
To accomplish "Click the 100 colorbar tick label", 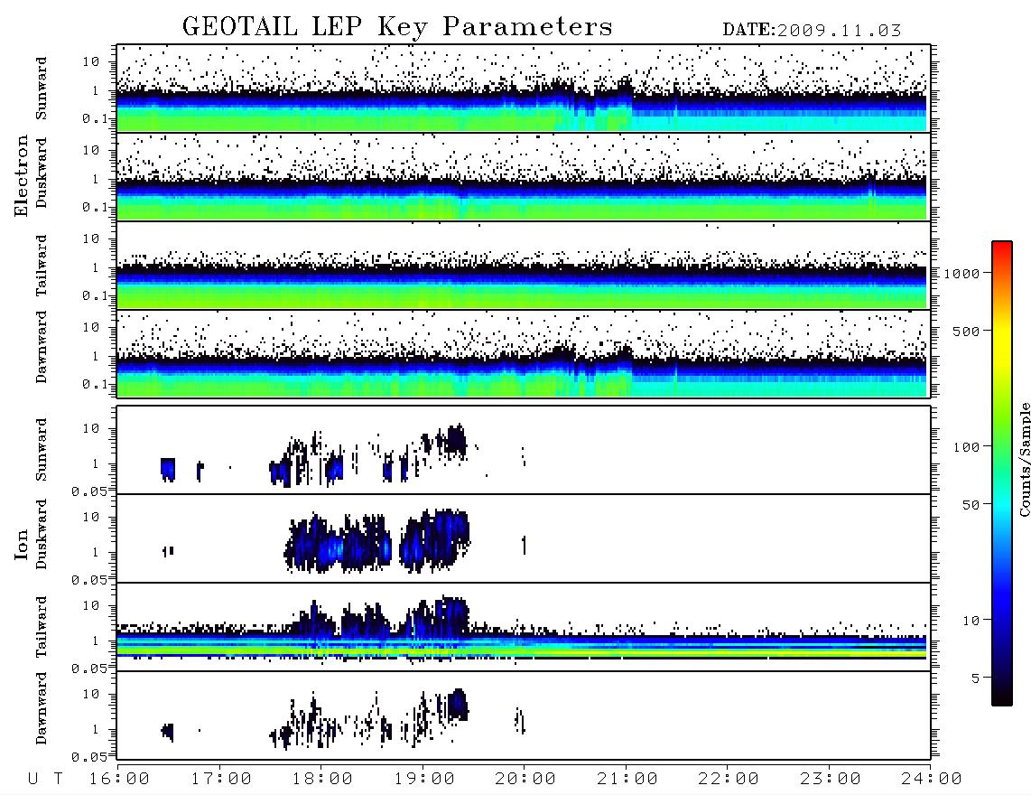I will pyautogui.click(x=966, y=447).
